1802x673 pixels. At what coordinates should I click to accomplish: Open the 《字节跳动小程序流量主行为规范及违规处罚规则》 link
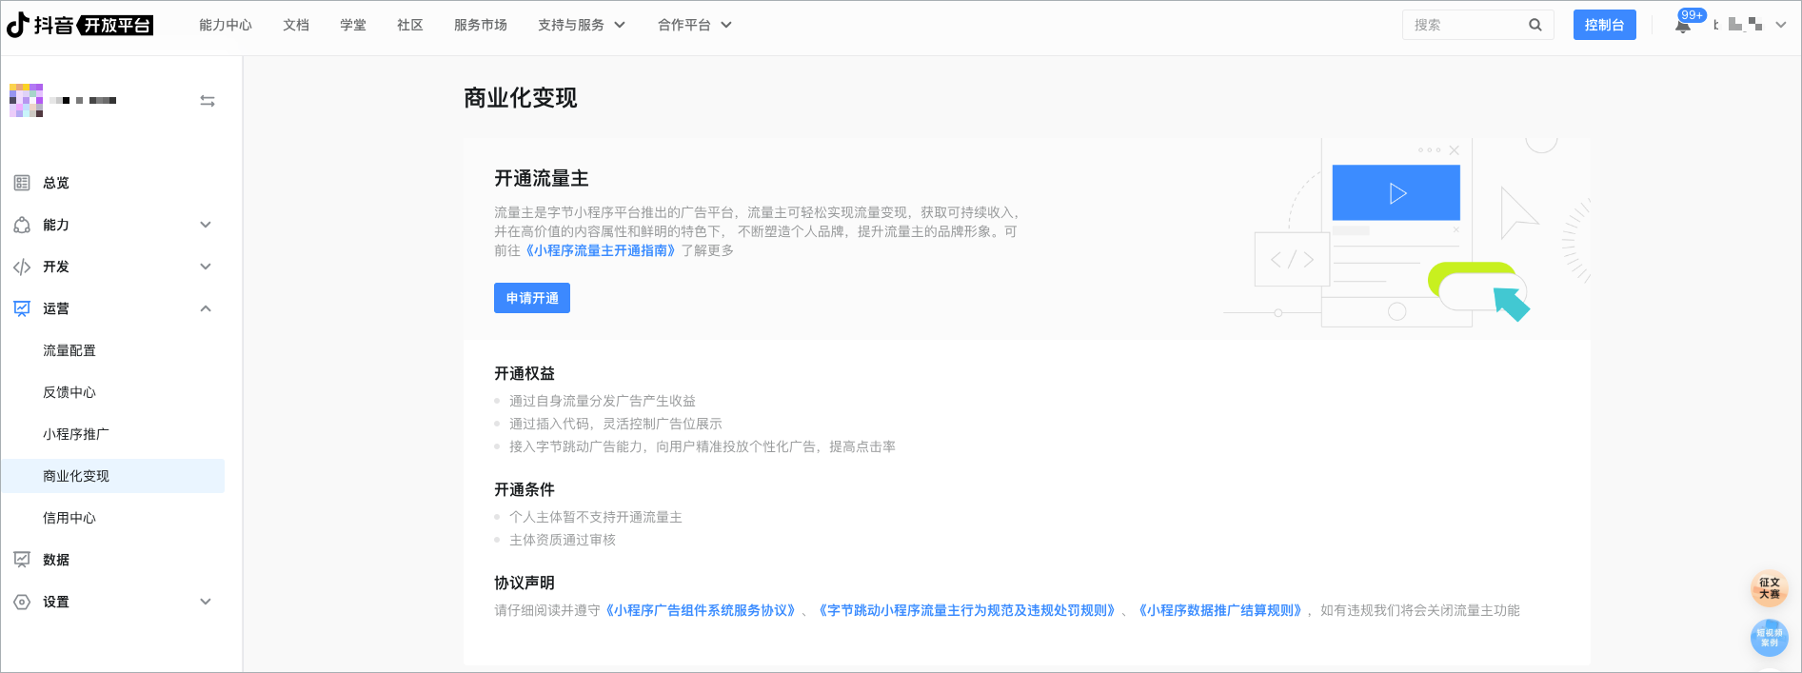967,610
